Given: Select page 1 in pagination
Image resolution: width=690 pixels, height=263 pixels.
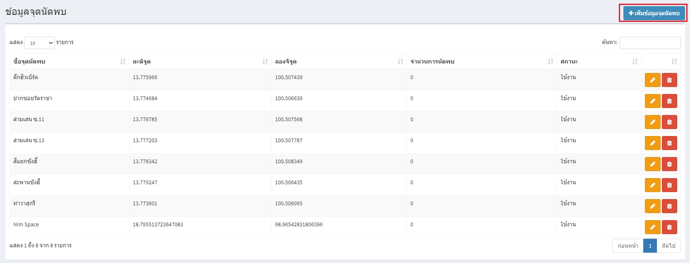Looking at the screenshot, I should [x=650, y=246].
